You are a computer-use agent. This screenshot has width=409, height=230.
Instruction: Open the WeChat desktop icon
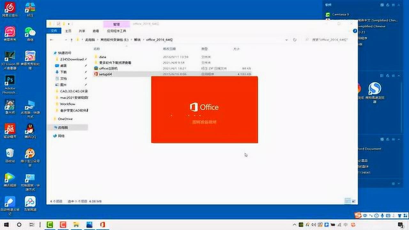point(30,34)
